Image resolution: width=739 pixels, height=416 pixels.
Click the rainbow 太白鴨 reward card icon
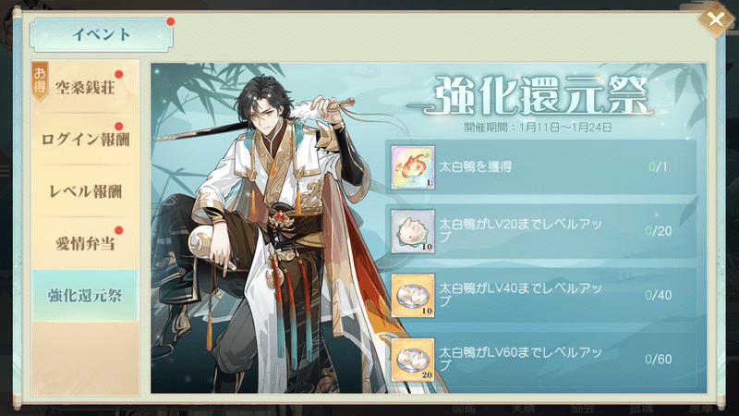click(412, 167)
